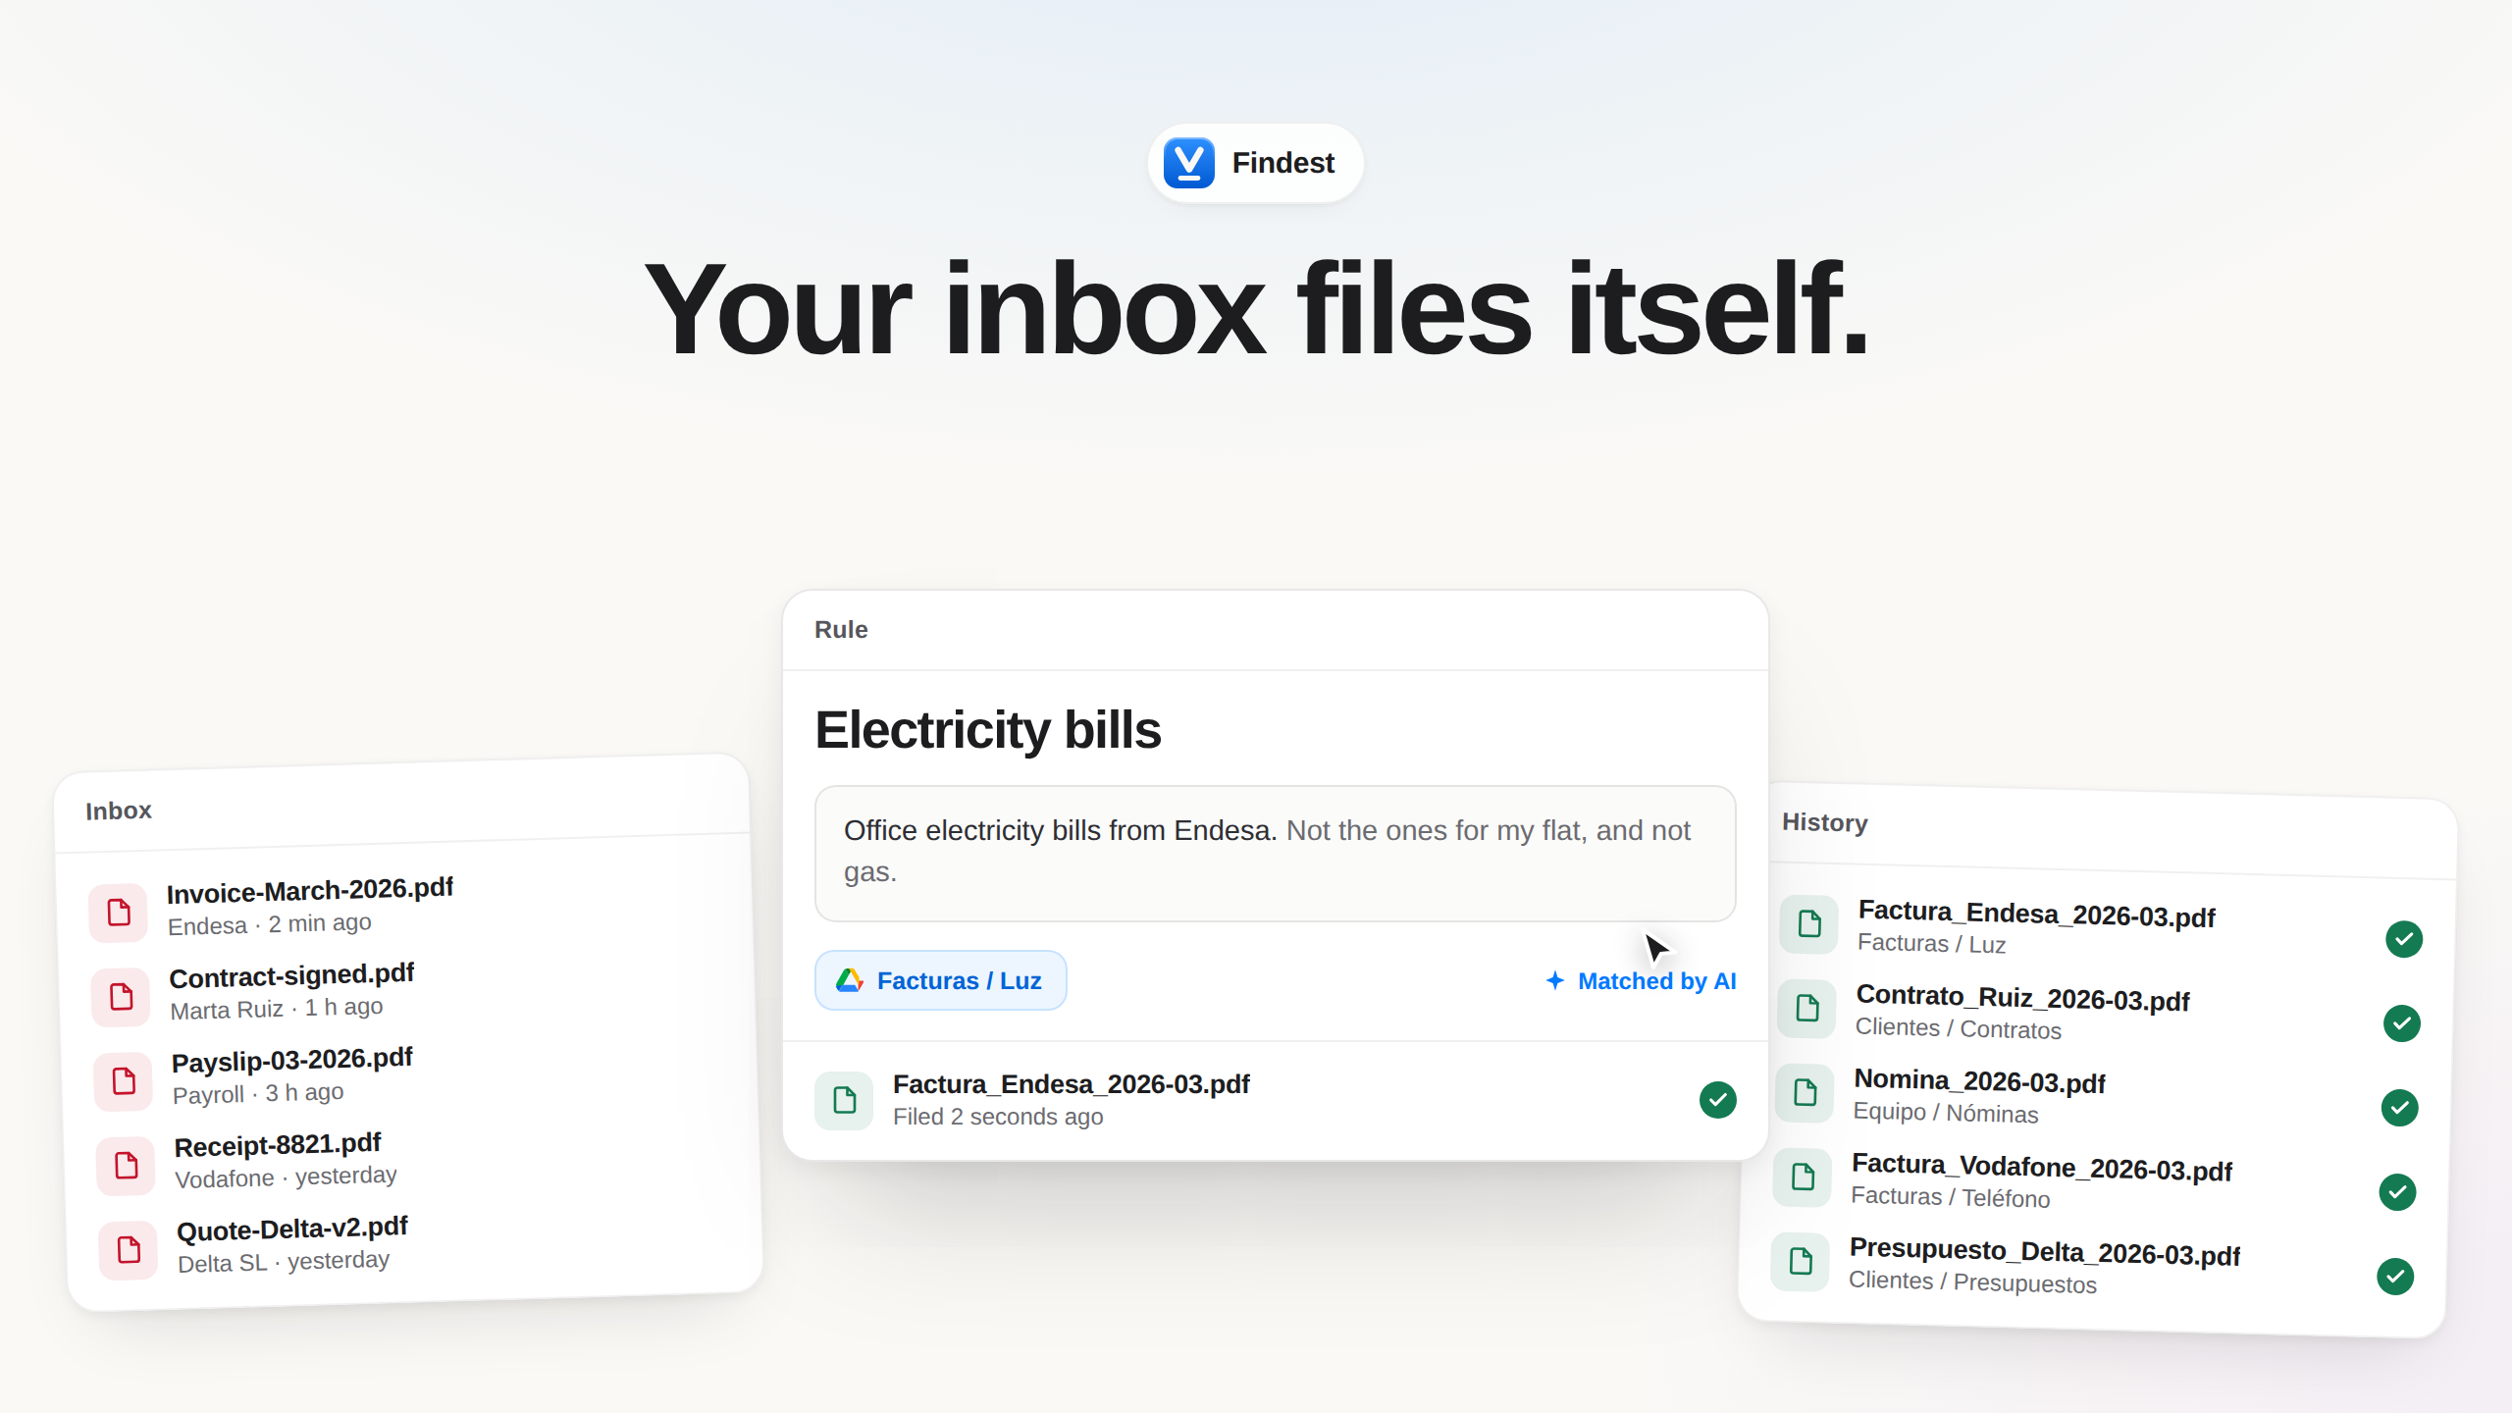Select the History panel header
2512x1413 pixels.
[1825, 822]
